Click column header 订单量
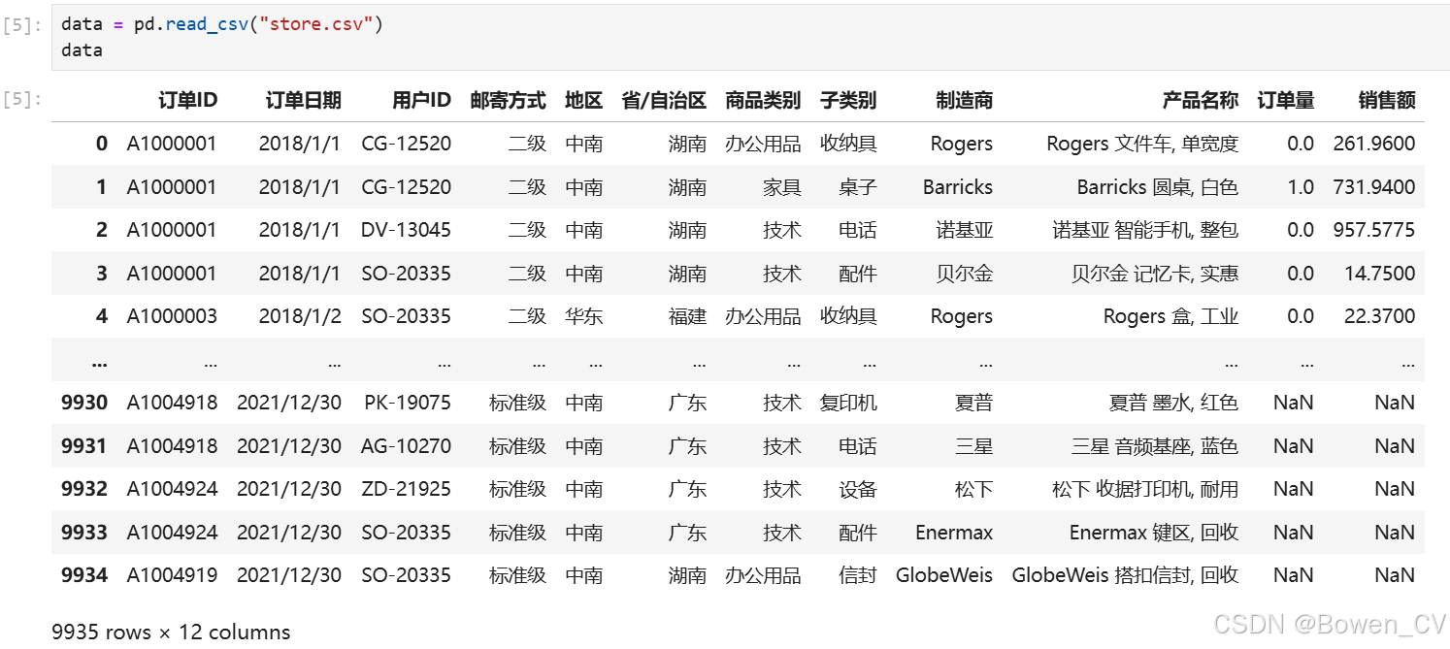 click(x=1286, y=100)
